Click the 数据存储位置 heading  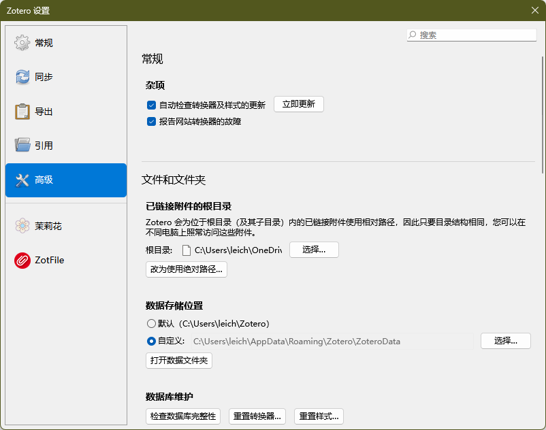click(174, 305)
